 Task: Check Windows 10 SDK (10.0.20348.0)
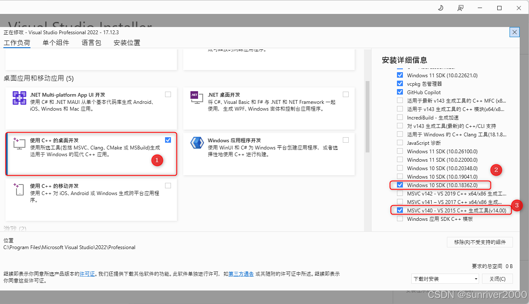[400, 168]
